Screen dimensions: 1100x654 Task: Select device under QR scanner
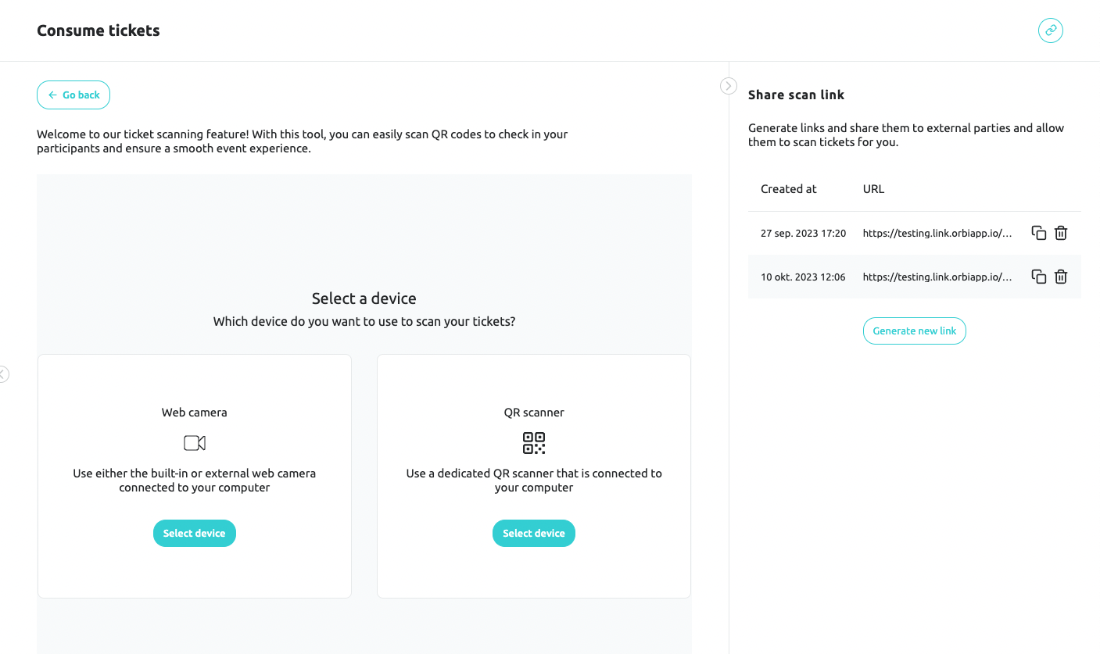[534, 533]
